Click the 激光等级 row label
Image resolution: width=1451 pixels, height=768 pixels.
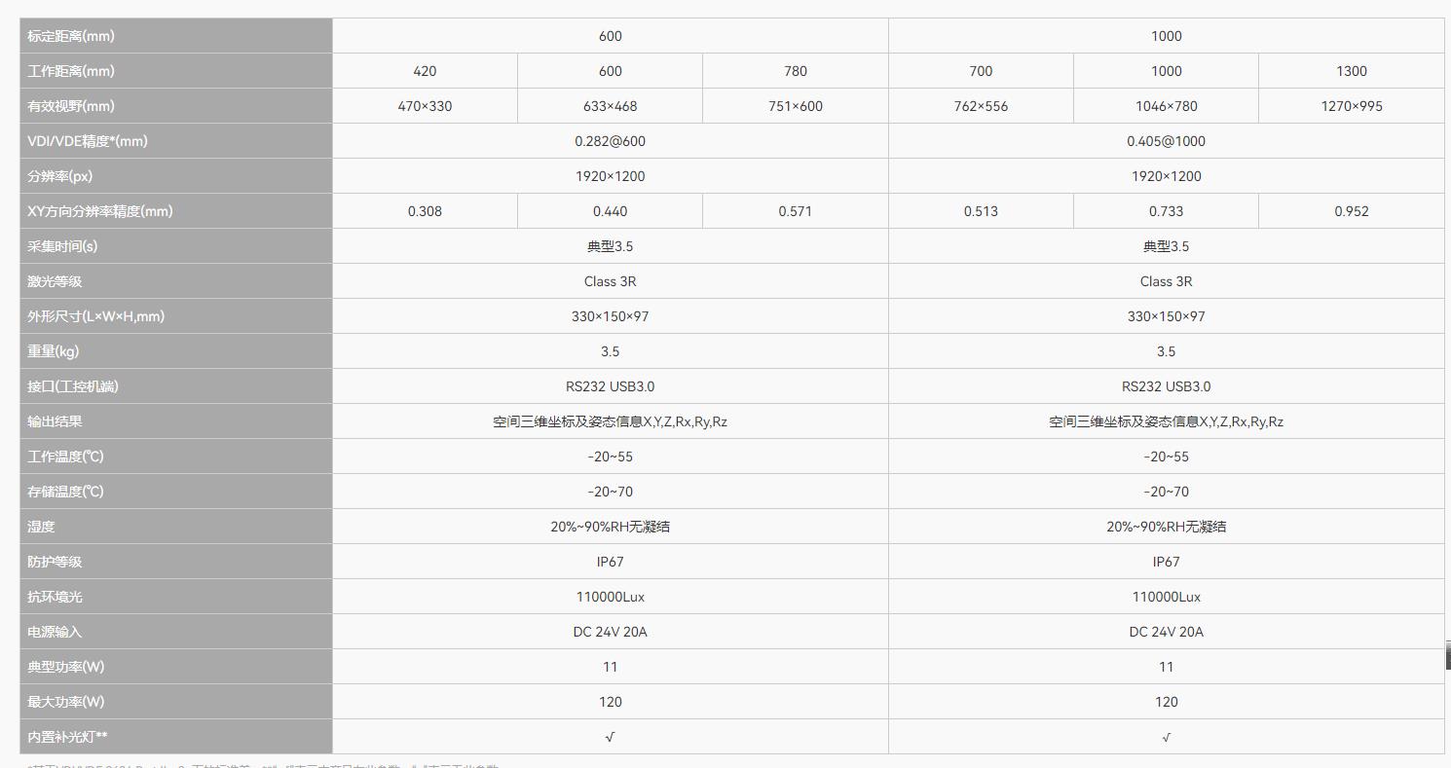55,281
